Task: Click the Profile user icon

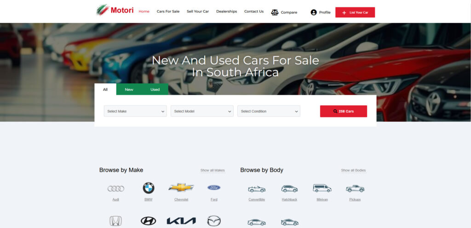Action: [x=314, y=12]
